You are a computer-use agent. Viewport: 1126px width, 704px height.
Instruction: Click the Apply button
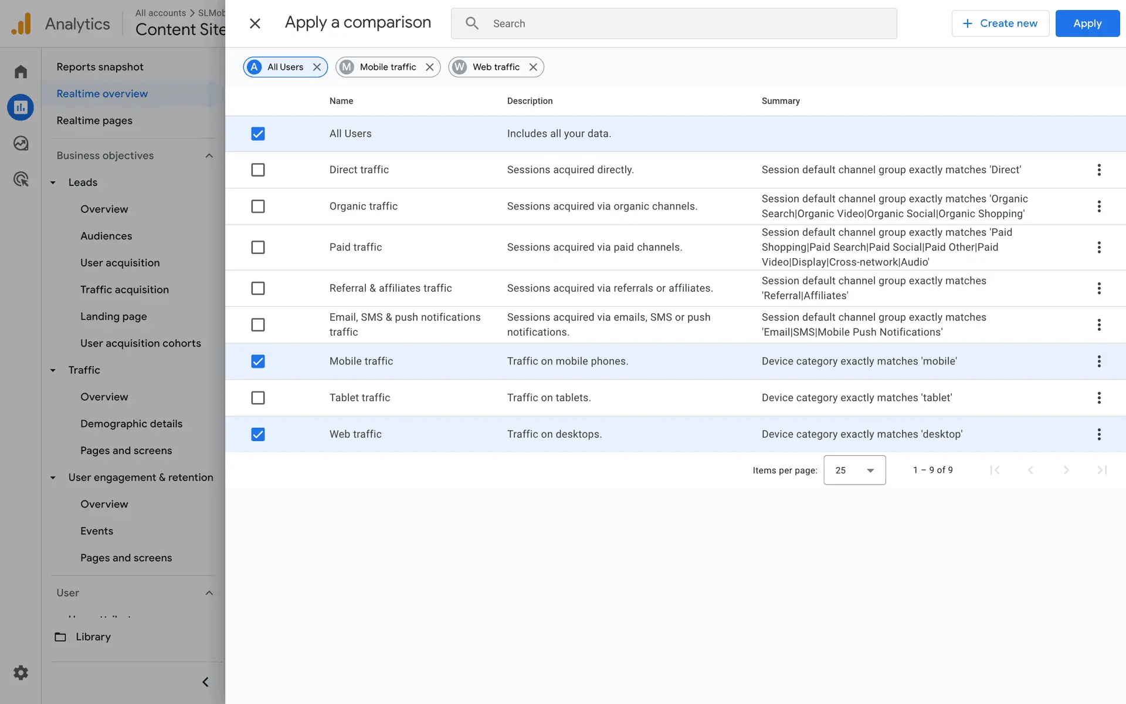point(1087,23)
